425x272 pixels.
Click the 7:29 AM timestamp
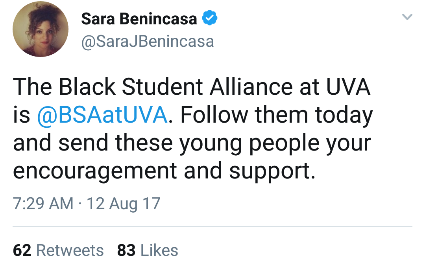point(43,204)
